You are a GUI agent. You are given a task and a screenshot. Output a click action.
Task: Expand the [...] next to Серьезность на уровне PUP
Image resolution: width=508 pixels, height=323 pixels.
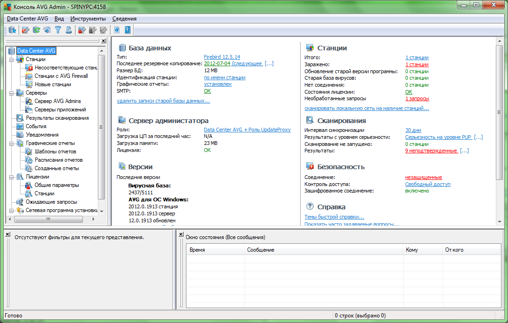478,137
